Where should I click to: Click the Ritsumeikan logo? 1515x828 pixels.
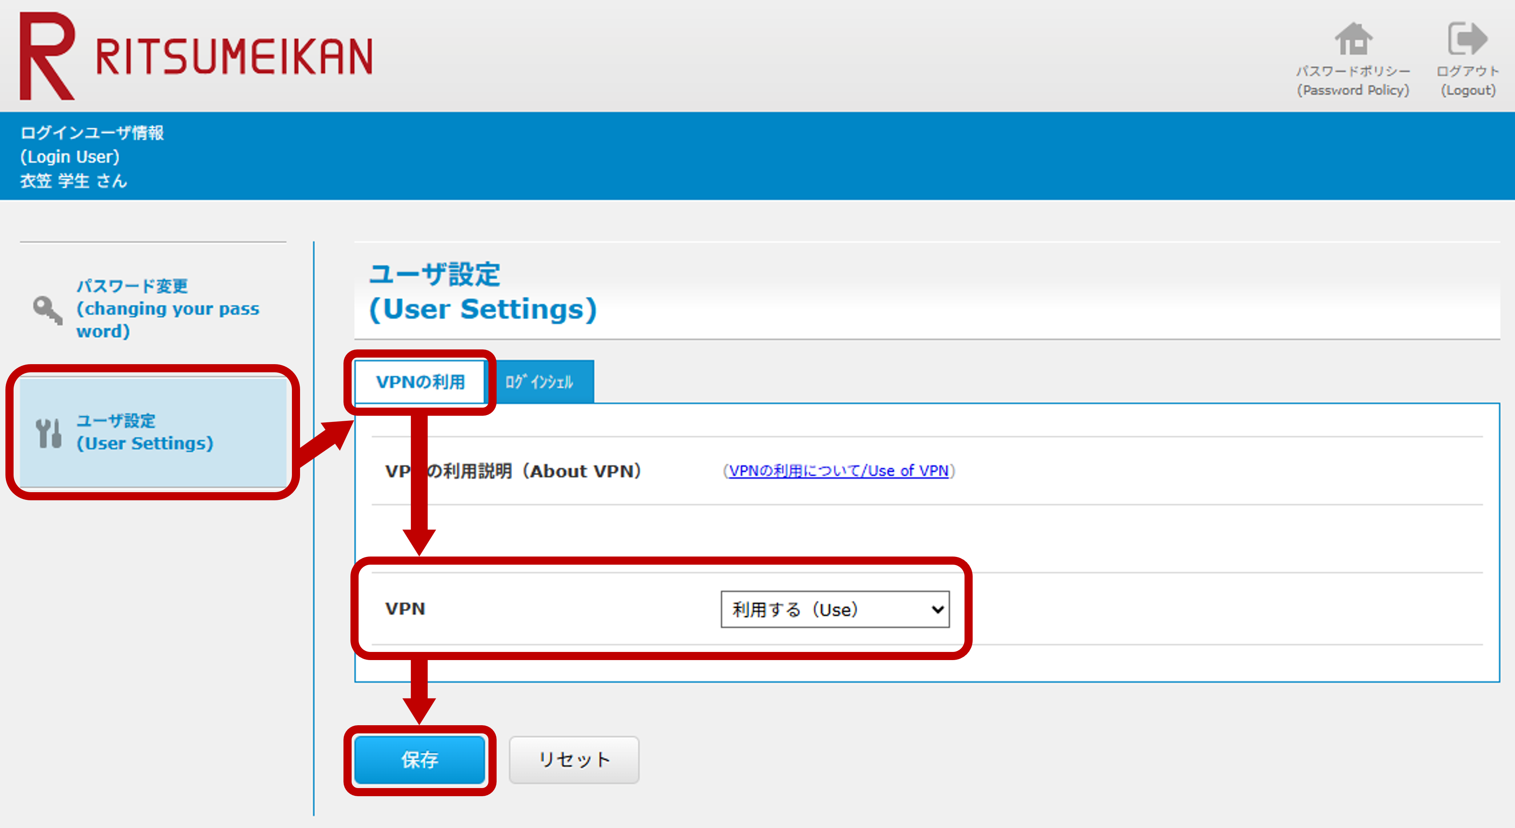click(x=196, y=56)
